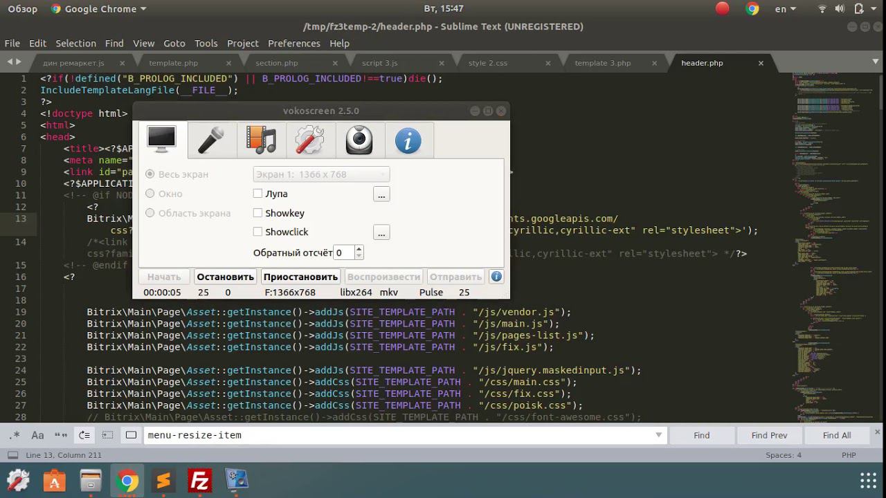Open the wrench-and-gear settings tab in vokoscreen
The image size is (886, 498).
310,141
